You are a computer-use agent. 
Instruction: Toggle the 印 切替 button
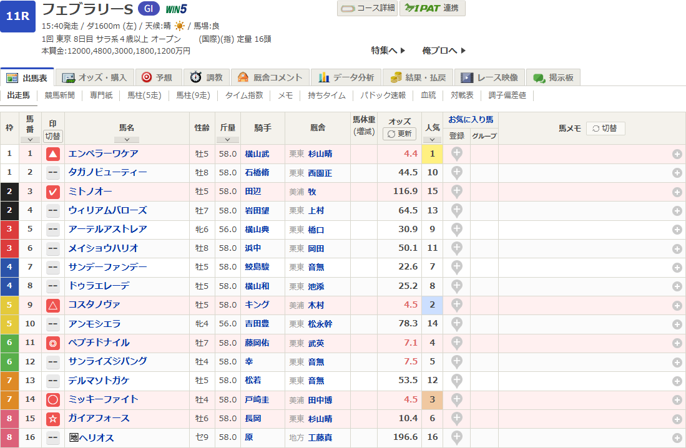[x=53, y=136]
